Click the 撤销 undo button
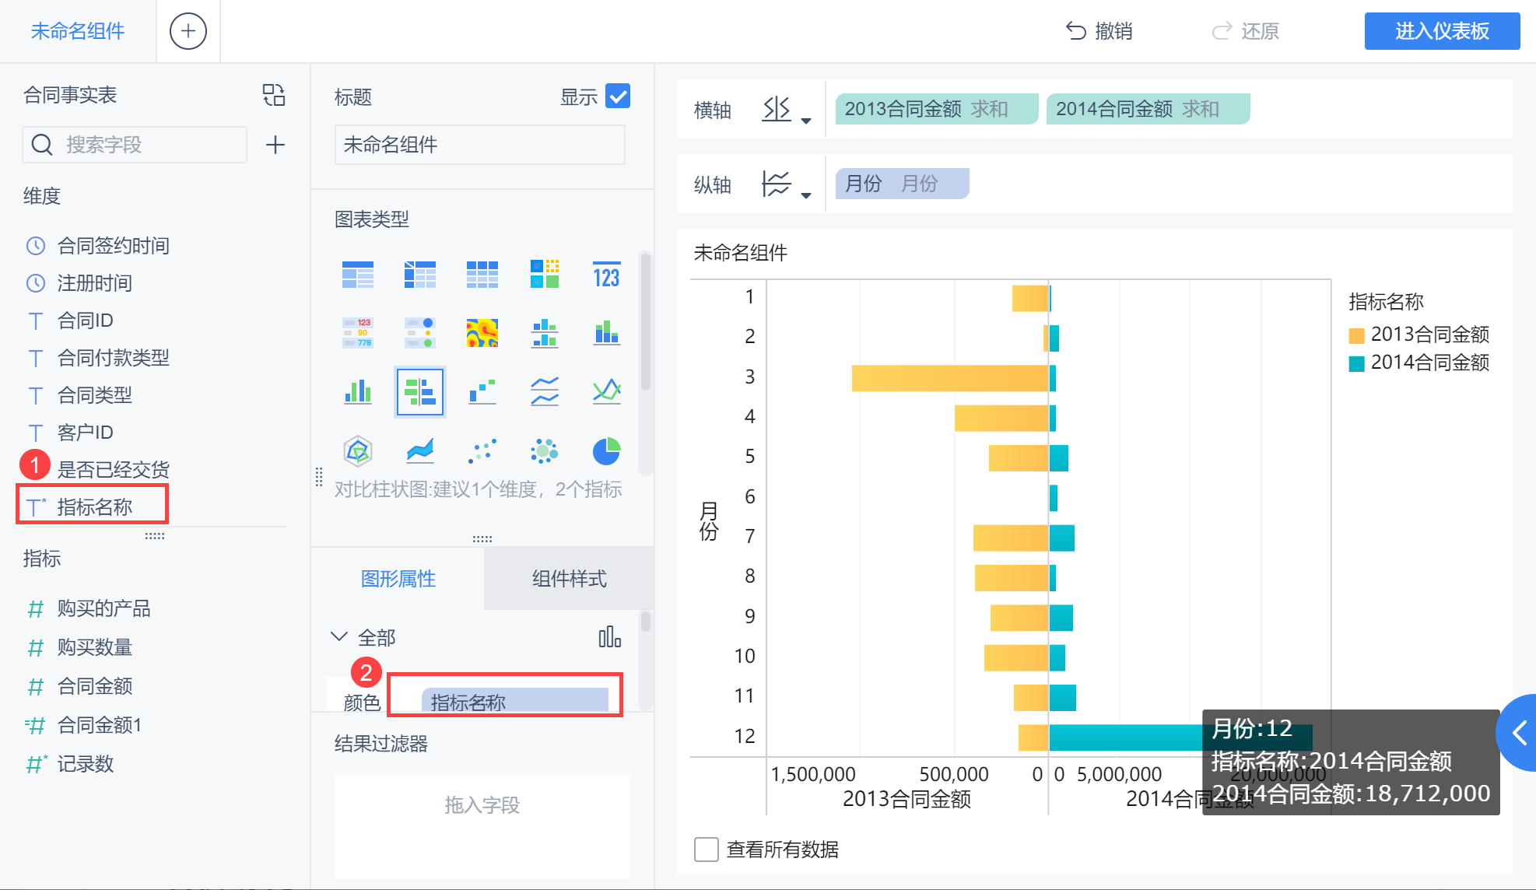This screenshot has height=890, width=1536. pos(1099,31)
